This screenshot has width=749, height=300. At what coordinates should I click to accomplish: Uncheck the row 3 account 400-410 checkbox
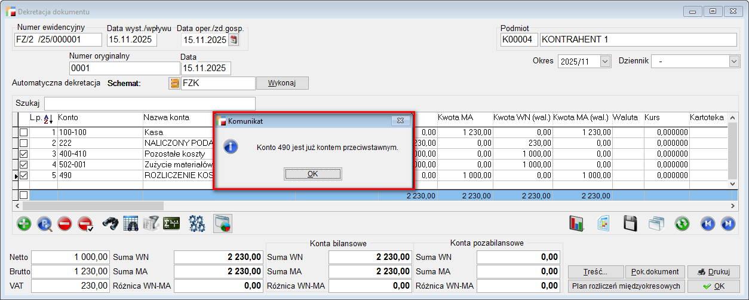point(23,154)
